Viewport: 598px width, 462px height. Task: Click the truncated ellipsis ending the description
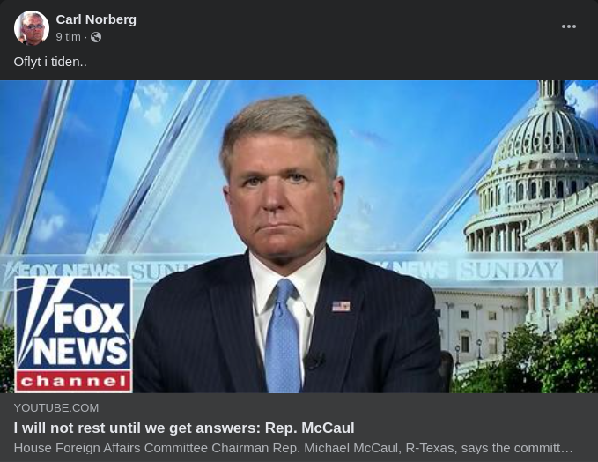click(567, 448)
